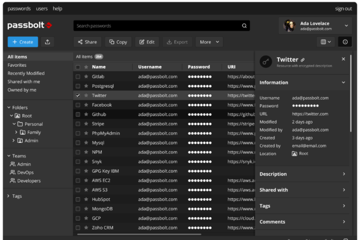Favorite the Gitlab row with its star
The height and width of the screenshot is (240, 360).
[86, 77]
